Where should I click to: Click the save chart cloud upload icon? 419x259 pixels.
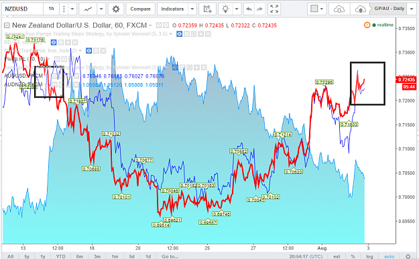(x=361, y=9)
